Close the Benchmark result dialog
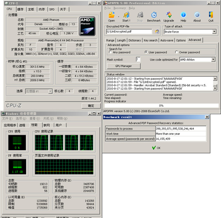The height and width of the screenshot is (218, 221). tap(207, 117)
